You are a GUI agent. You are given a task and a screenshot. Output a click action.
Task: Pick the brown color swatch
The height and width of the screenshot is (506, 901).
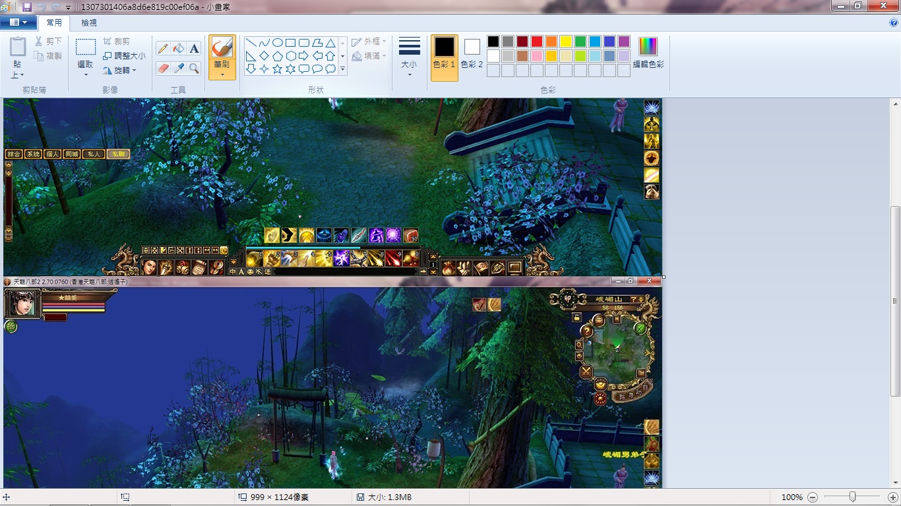[x=522, y=56]
